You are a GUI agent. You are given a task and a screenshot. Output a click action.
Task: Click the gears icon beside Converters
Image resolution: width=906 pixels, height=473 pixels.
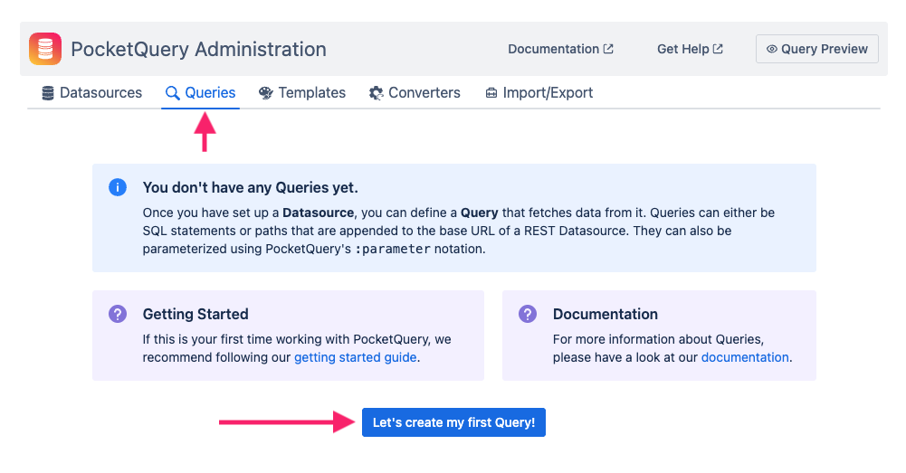pyautogui.click(x=377, y=93)
